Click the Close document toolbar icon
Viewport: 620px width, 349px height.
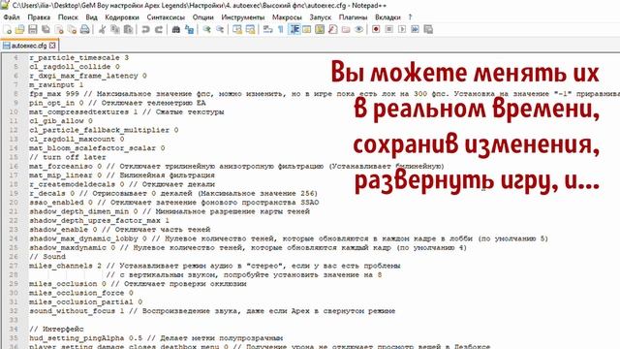coord(59,29)
